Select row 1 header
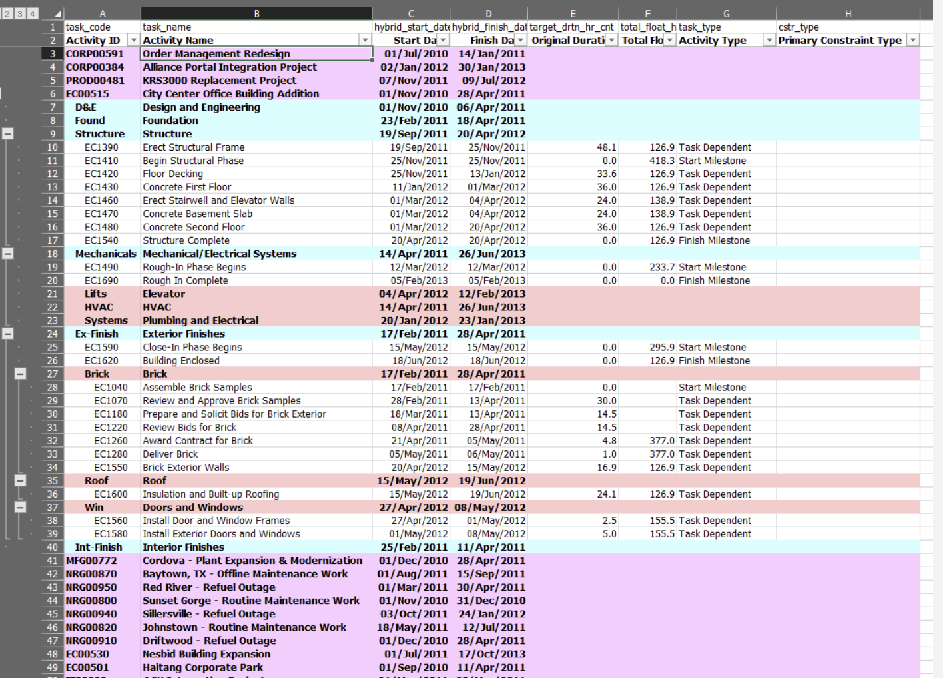Screen dimensions: 943x678 pyautogui.click(x=52, y=27)
